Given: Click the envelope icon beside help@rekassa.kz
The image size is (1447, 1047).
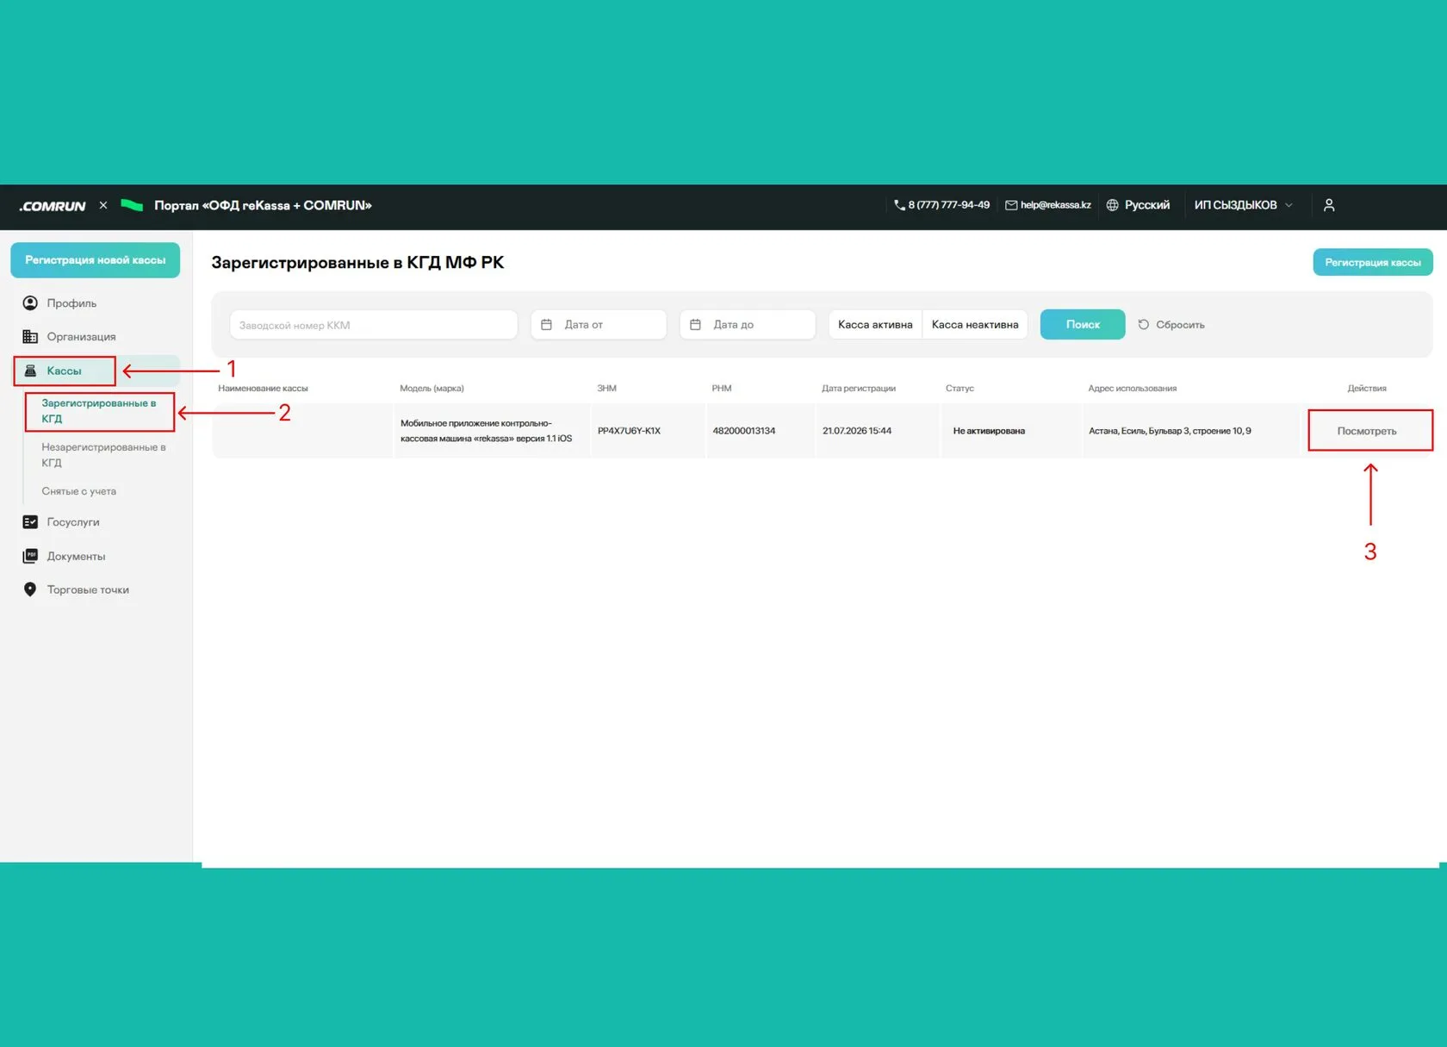Looking at the screenshot, I should point(1011,205).
